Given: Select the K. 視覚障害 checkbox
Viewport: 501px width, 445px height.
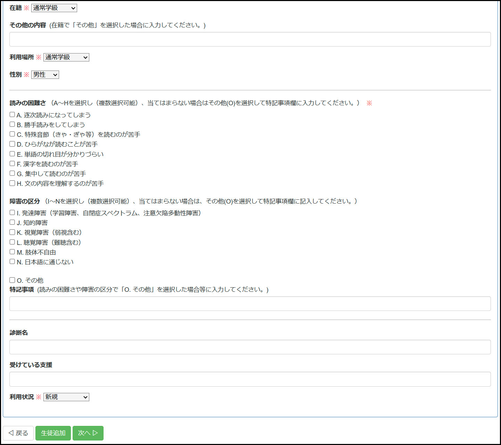Looking at the screenshot, I should (12, 232).
